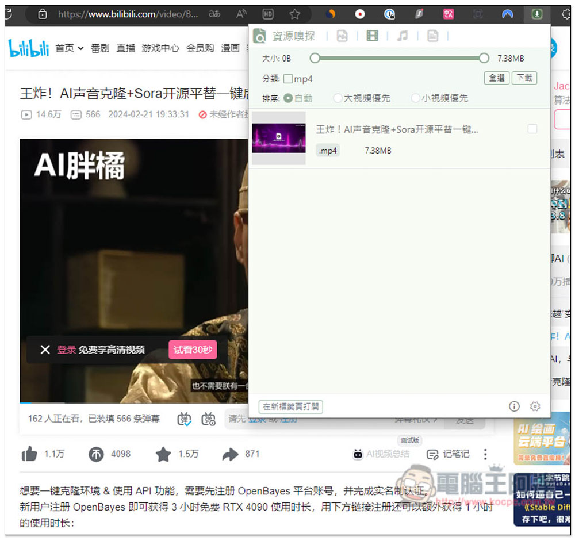Open the 直播 tab in Bilibili navigation

(x=125, y=48)
